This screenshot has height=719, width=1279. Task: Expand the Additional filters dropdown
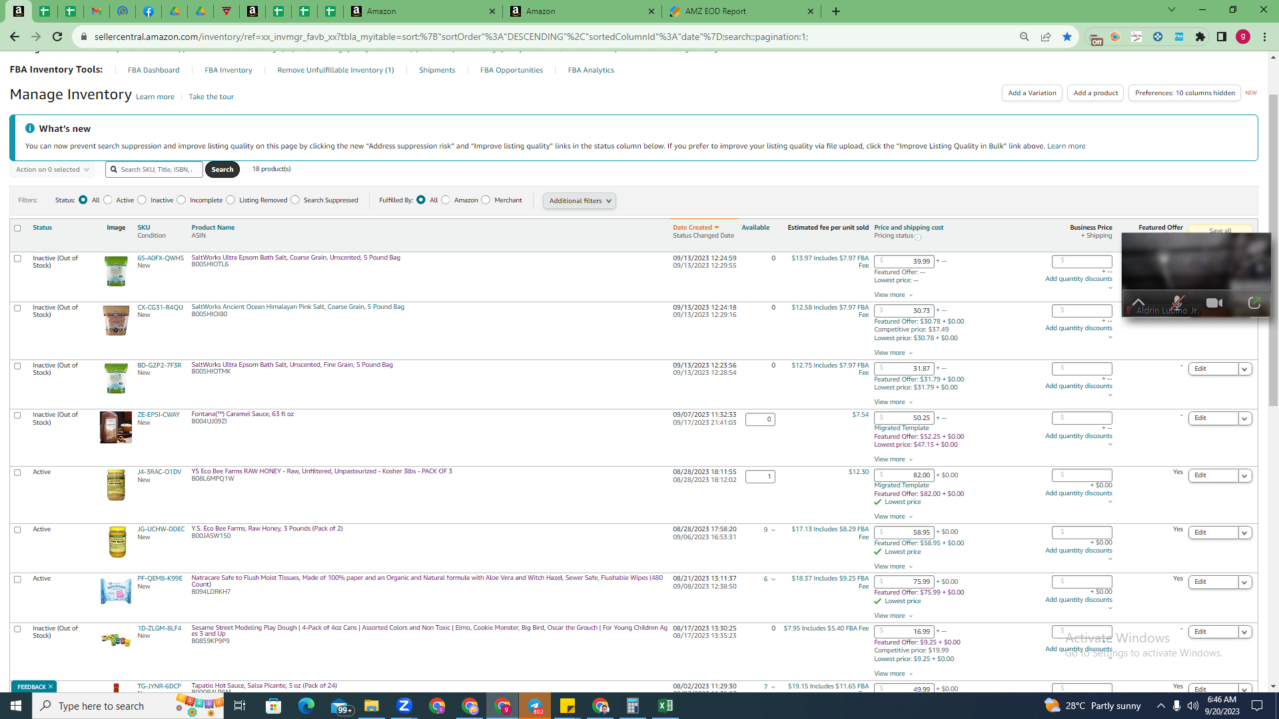(x=579, y=201)
